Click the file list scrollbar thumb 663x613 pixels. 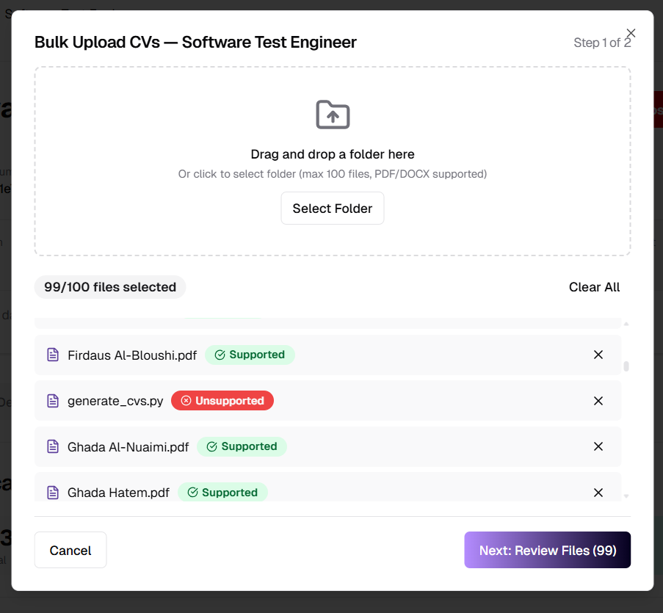[626, 367]
